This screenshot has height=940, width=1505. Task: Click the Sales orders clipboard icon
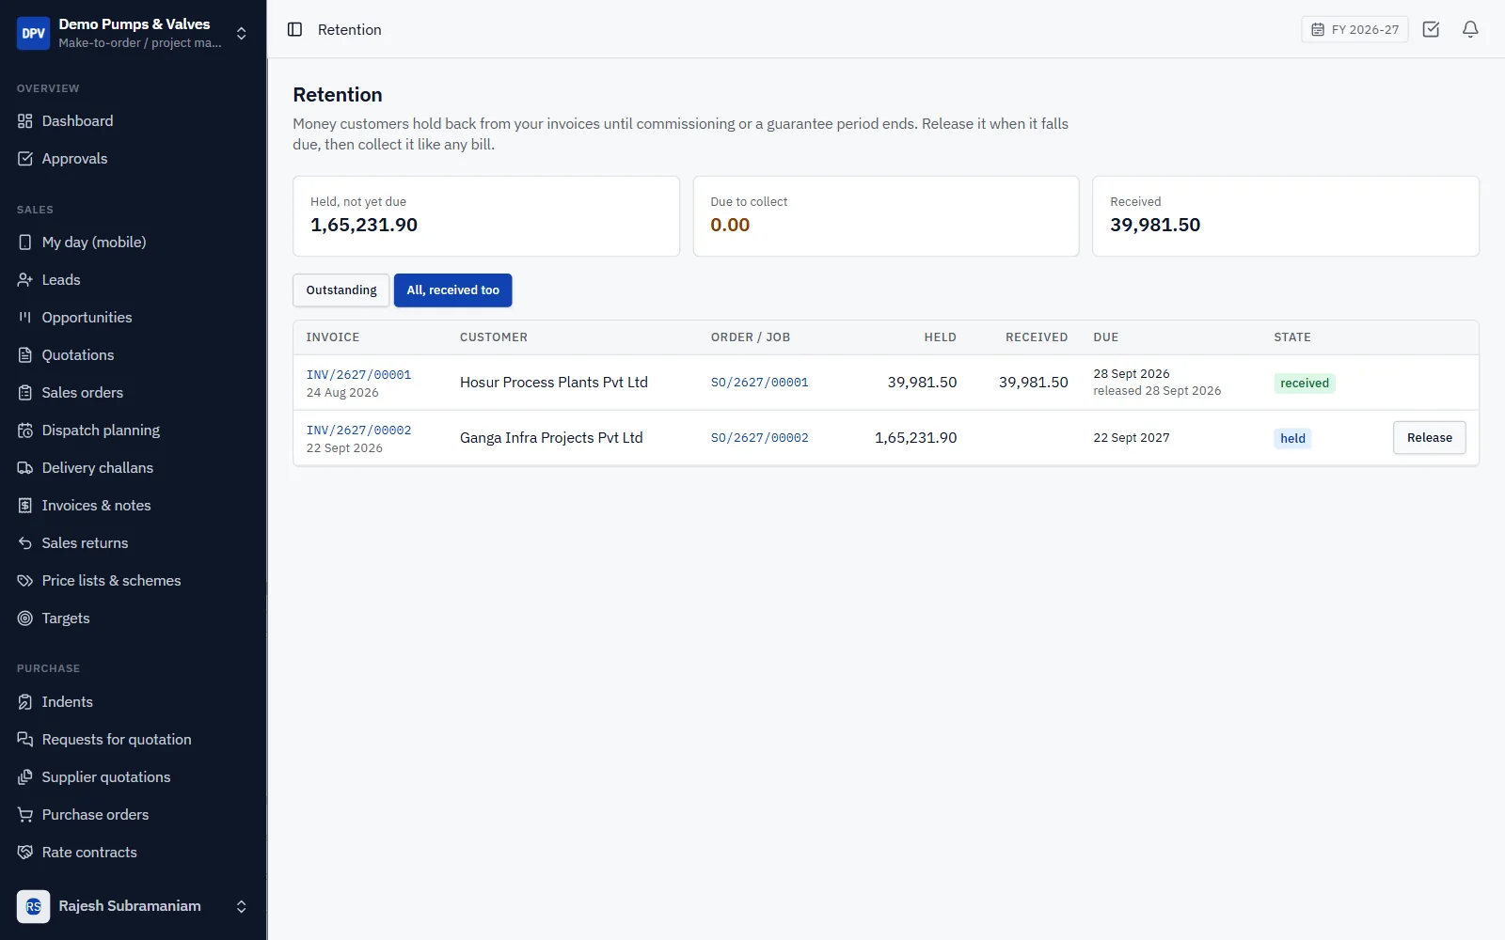[25, 393]
